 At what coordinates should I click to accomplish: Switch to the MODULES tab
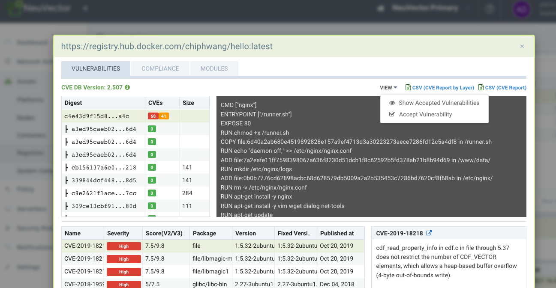pos(214,68)
